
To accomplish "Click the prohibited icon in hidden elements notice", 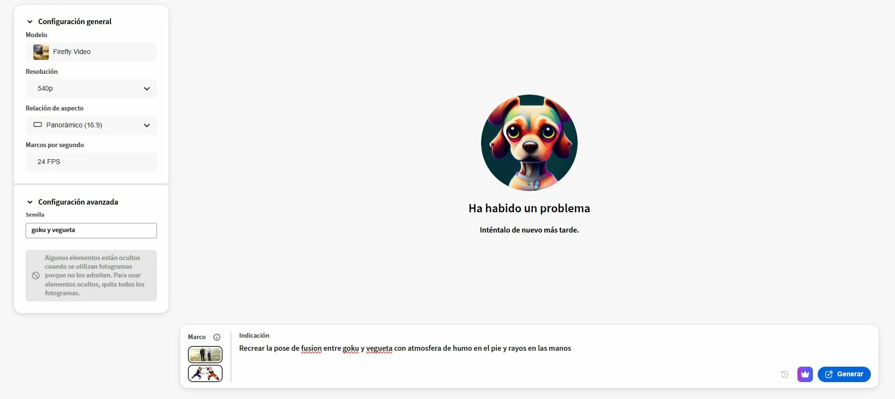I will pyautogui.click(x=36, y=276).
